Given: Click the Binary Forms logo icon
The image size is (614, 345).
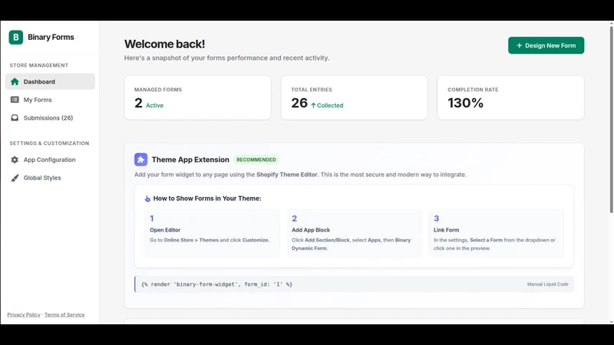Looking at the screenshot, I should pyautogui.click(x=16, y=38).
